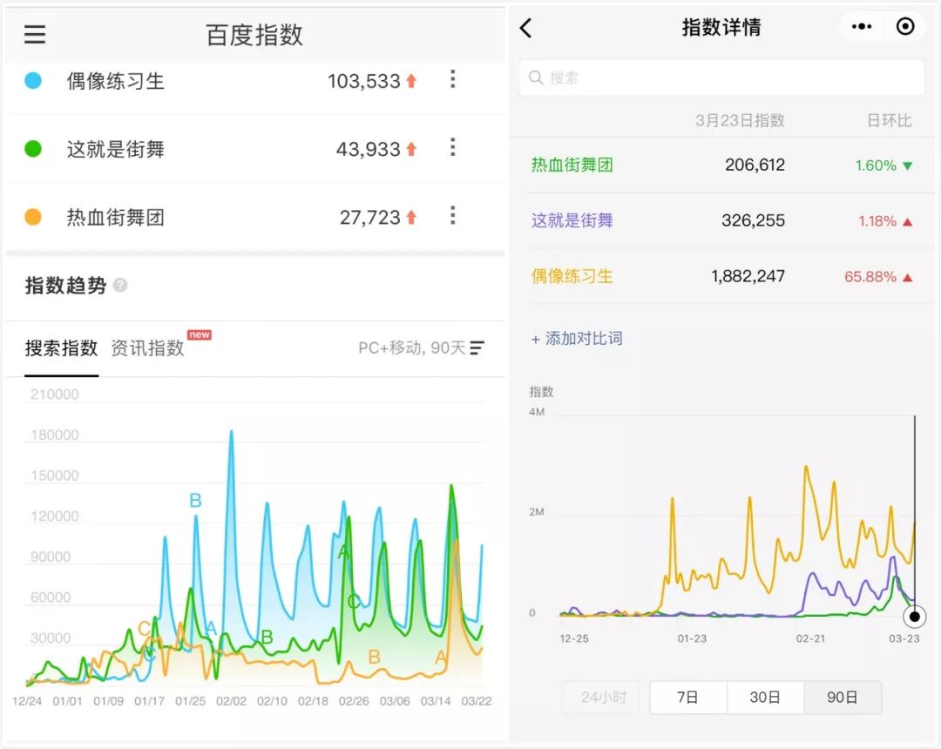Select the 30日 time range
941x749 pixels.
[764, 698]
